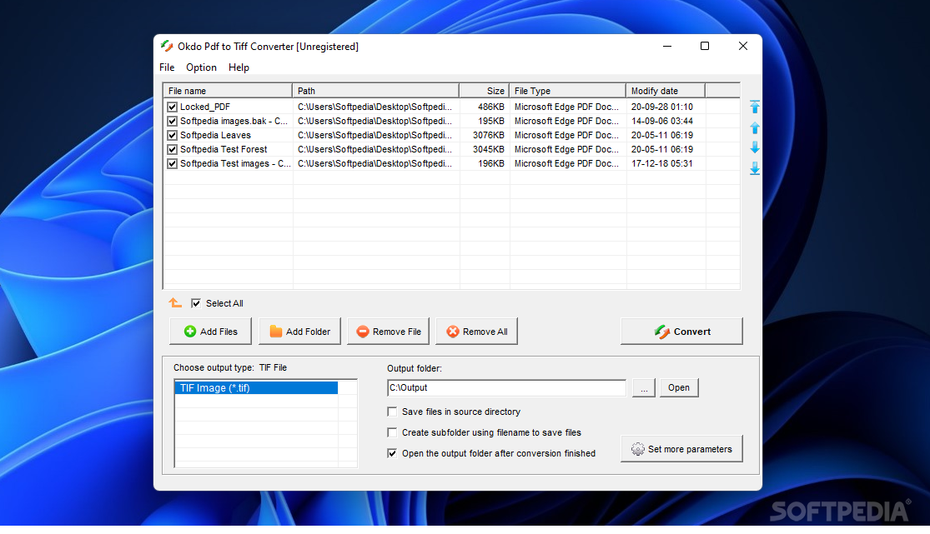Minimize the Okdo converter window
930x534 pixels.
click(x=667, y=46)
